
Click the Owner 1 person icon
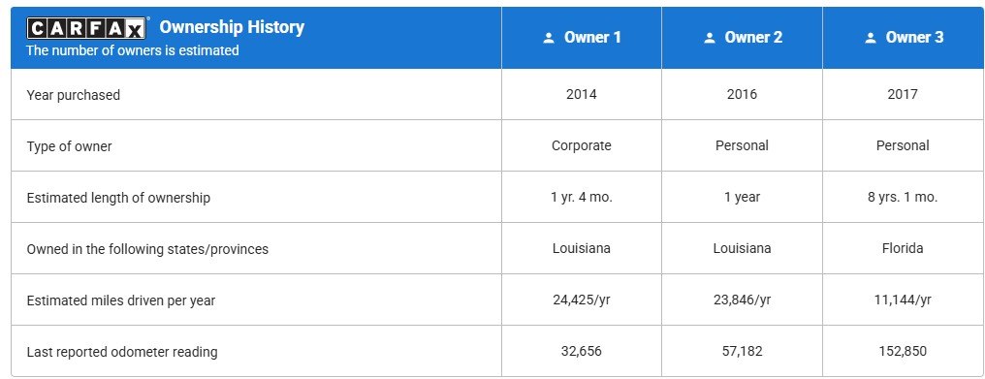point(549,39)
